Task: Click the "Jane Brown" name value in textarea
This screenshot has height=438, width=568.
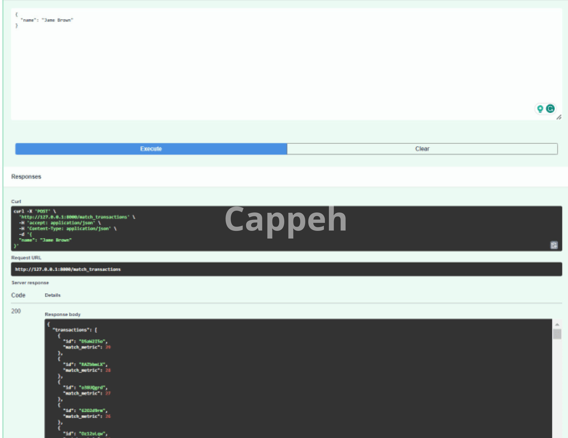Action: pyautogui.click(x=57, y=20)
